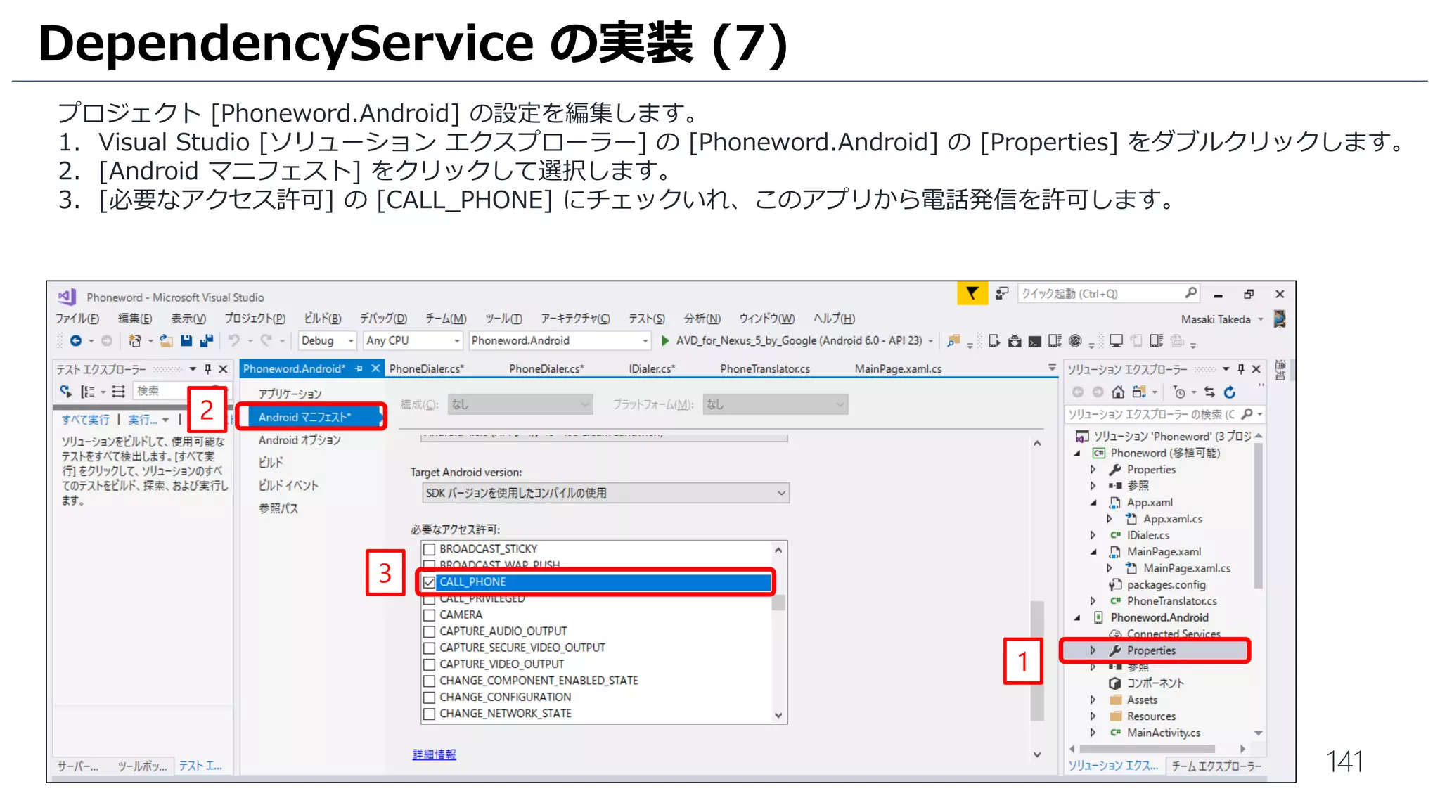Click the Find in Files folder icon

[x=953, y=341]
